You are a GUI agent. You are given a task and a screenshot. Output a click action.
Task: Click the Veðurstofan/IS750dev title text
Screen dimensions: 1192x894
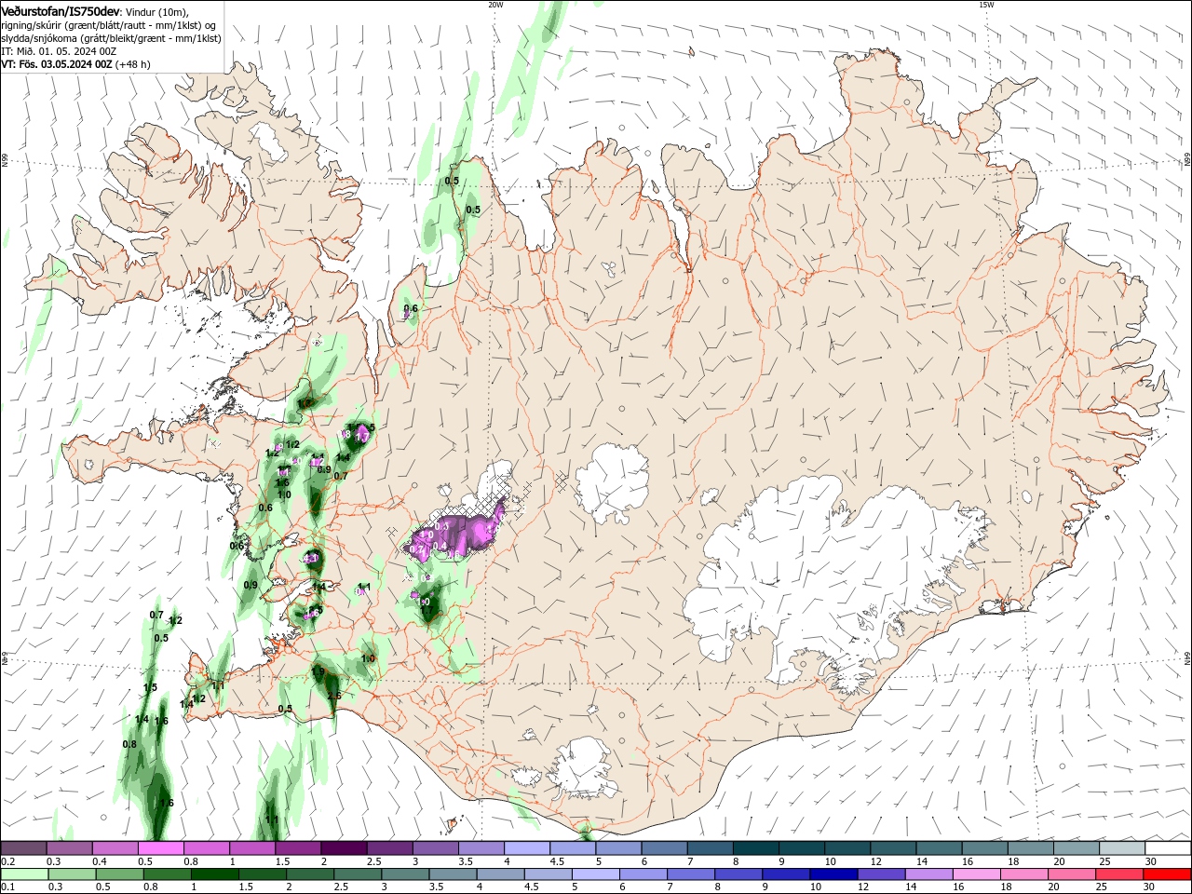(x=61, y=10)
